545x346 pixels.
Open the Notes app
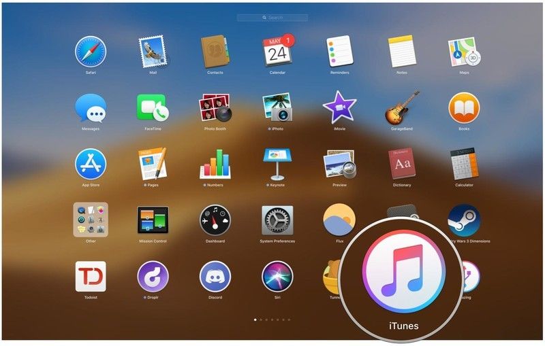pos(402,51)
